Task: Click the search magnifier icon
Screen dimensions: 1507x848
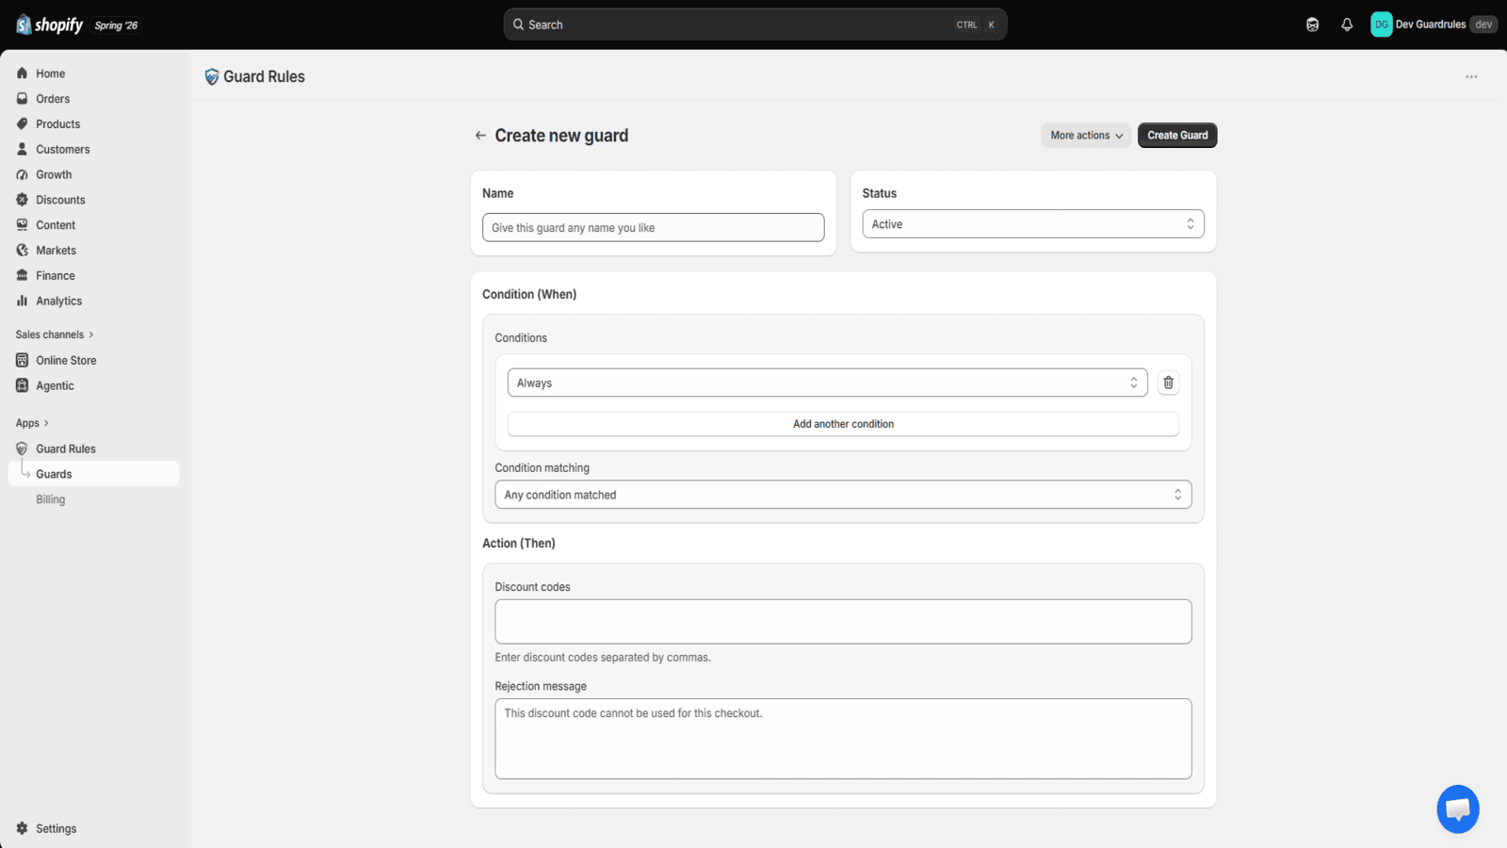Action: point(519,24)
